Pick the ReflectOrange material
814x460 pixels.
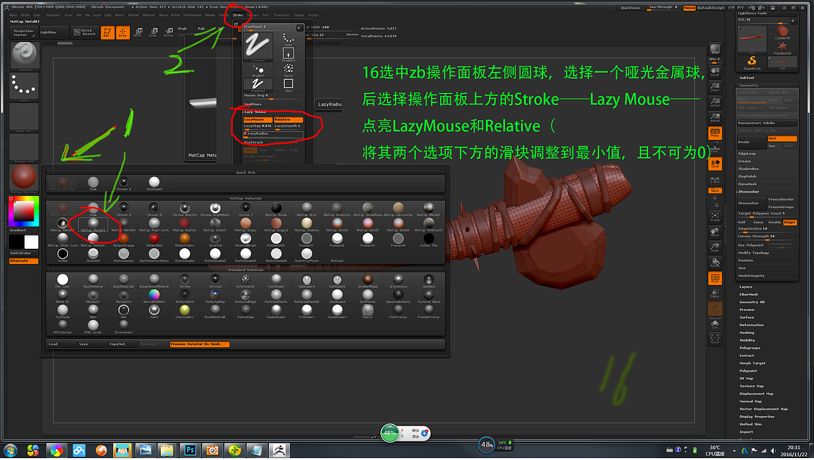123,240
